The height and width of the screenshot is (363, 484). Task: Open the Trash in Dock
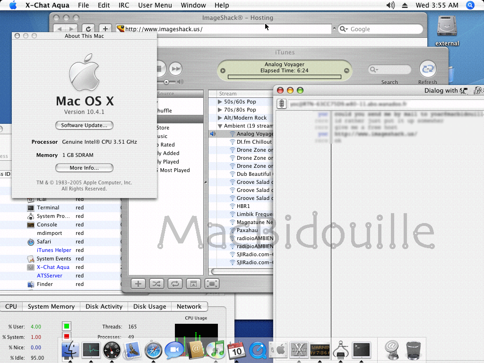pos(413,350)
